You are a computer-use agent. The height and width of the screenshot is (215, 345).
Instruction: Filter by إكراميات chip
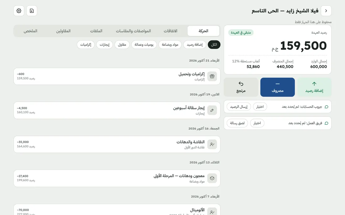(86, 44)
